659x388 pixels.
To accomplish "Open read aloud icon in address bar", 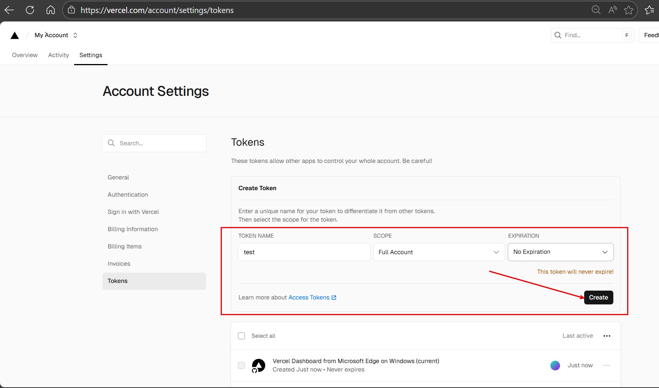I will click(x=613, y=10).
